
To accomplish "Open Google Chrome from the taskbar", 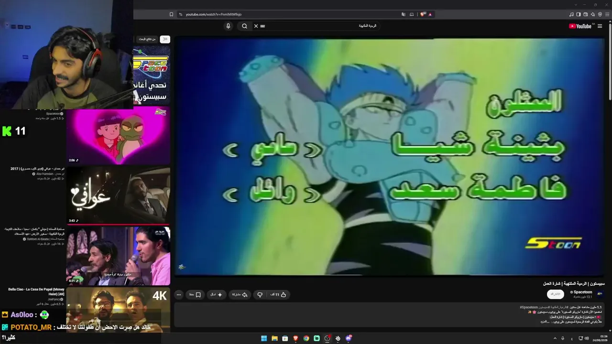I will pos(306,338).
